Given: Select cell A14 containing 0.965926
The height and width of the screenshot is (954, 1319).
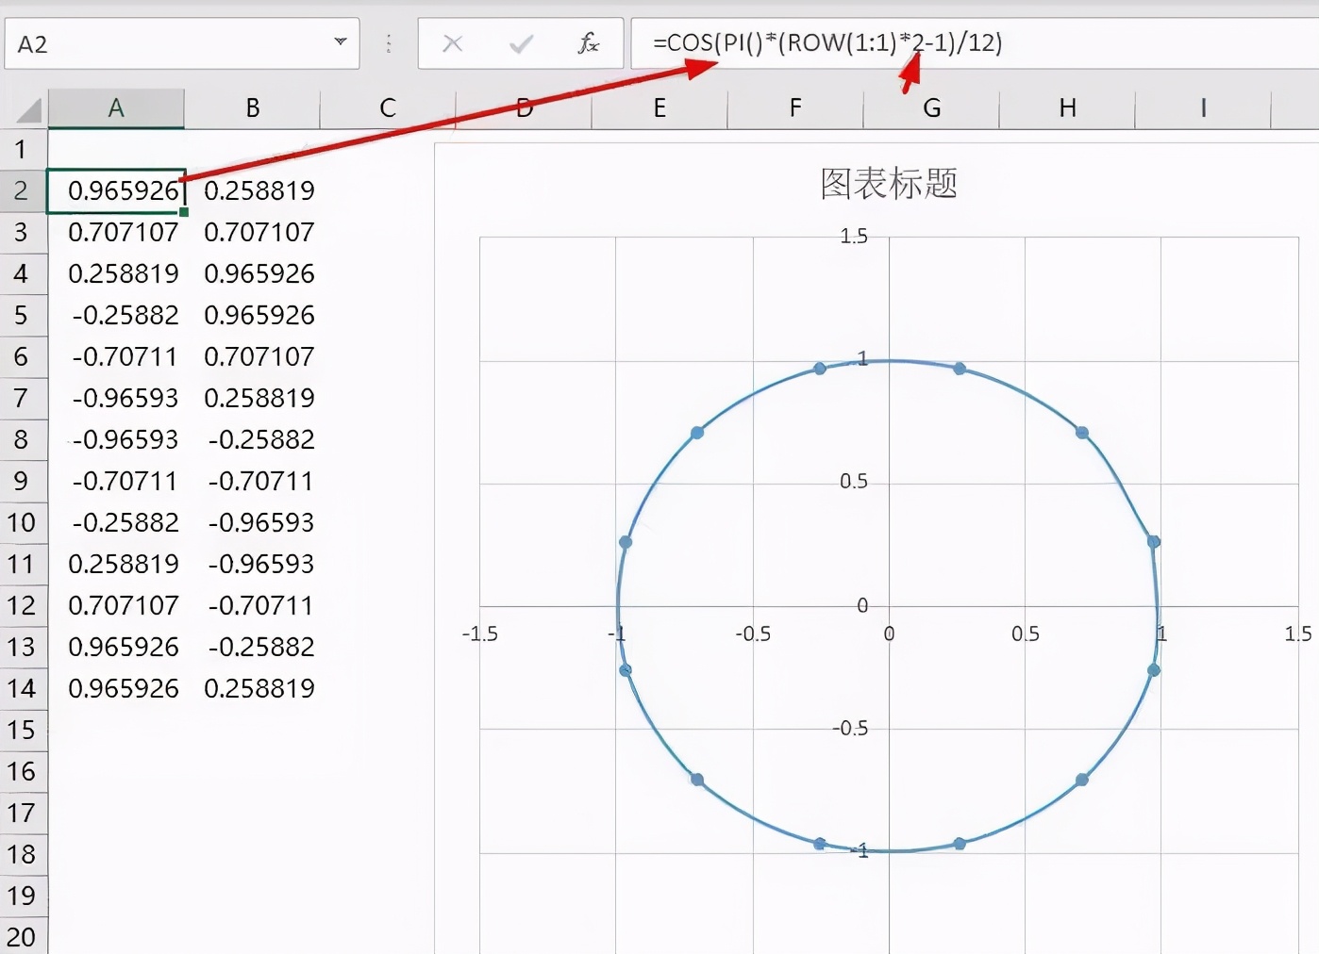Looking at the screenshot, I should [123, 688].
